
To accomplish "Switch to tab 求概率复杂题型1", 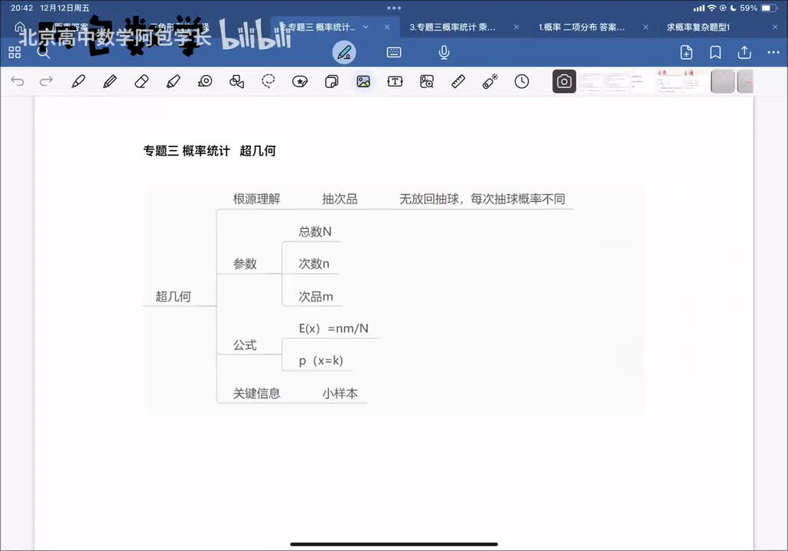I will (698, 27).
